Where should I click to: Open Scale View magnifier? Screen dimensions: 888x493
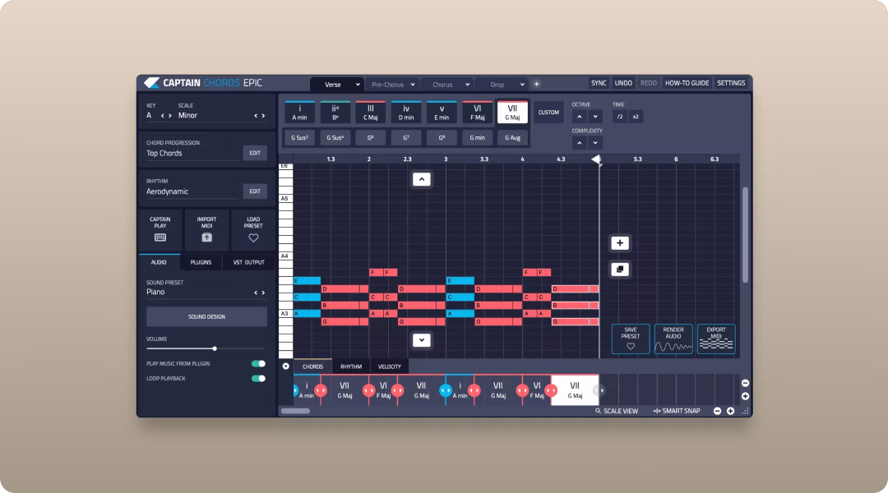pyautogui.click(x=616, y=411)
